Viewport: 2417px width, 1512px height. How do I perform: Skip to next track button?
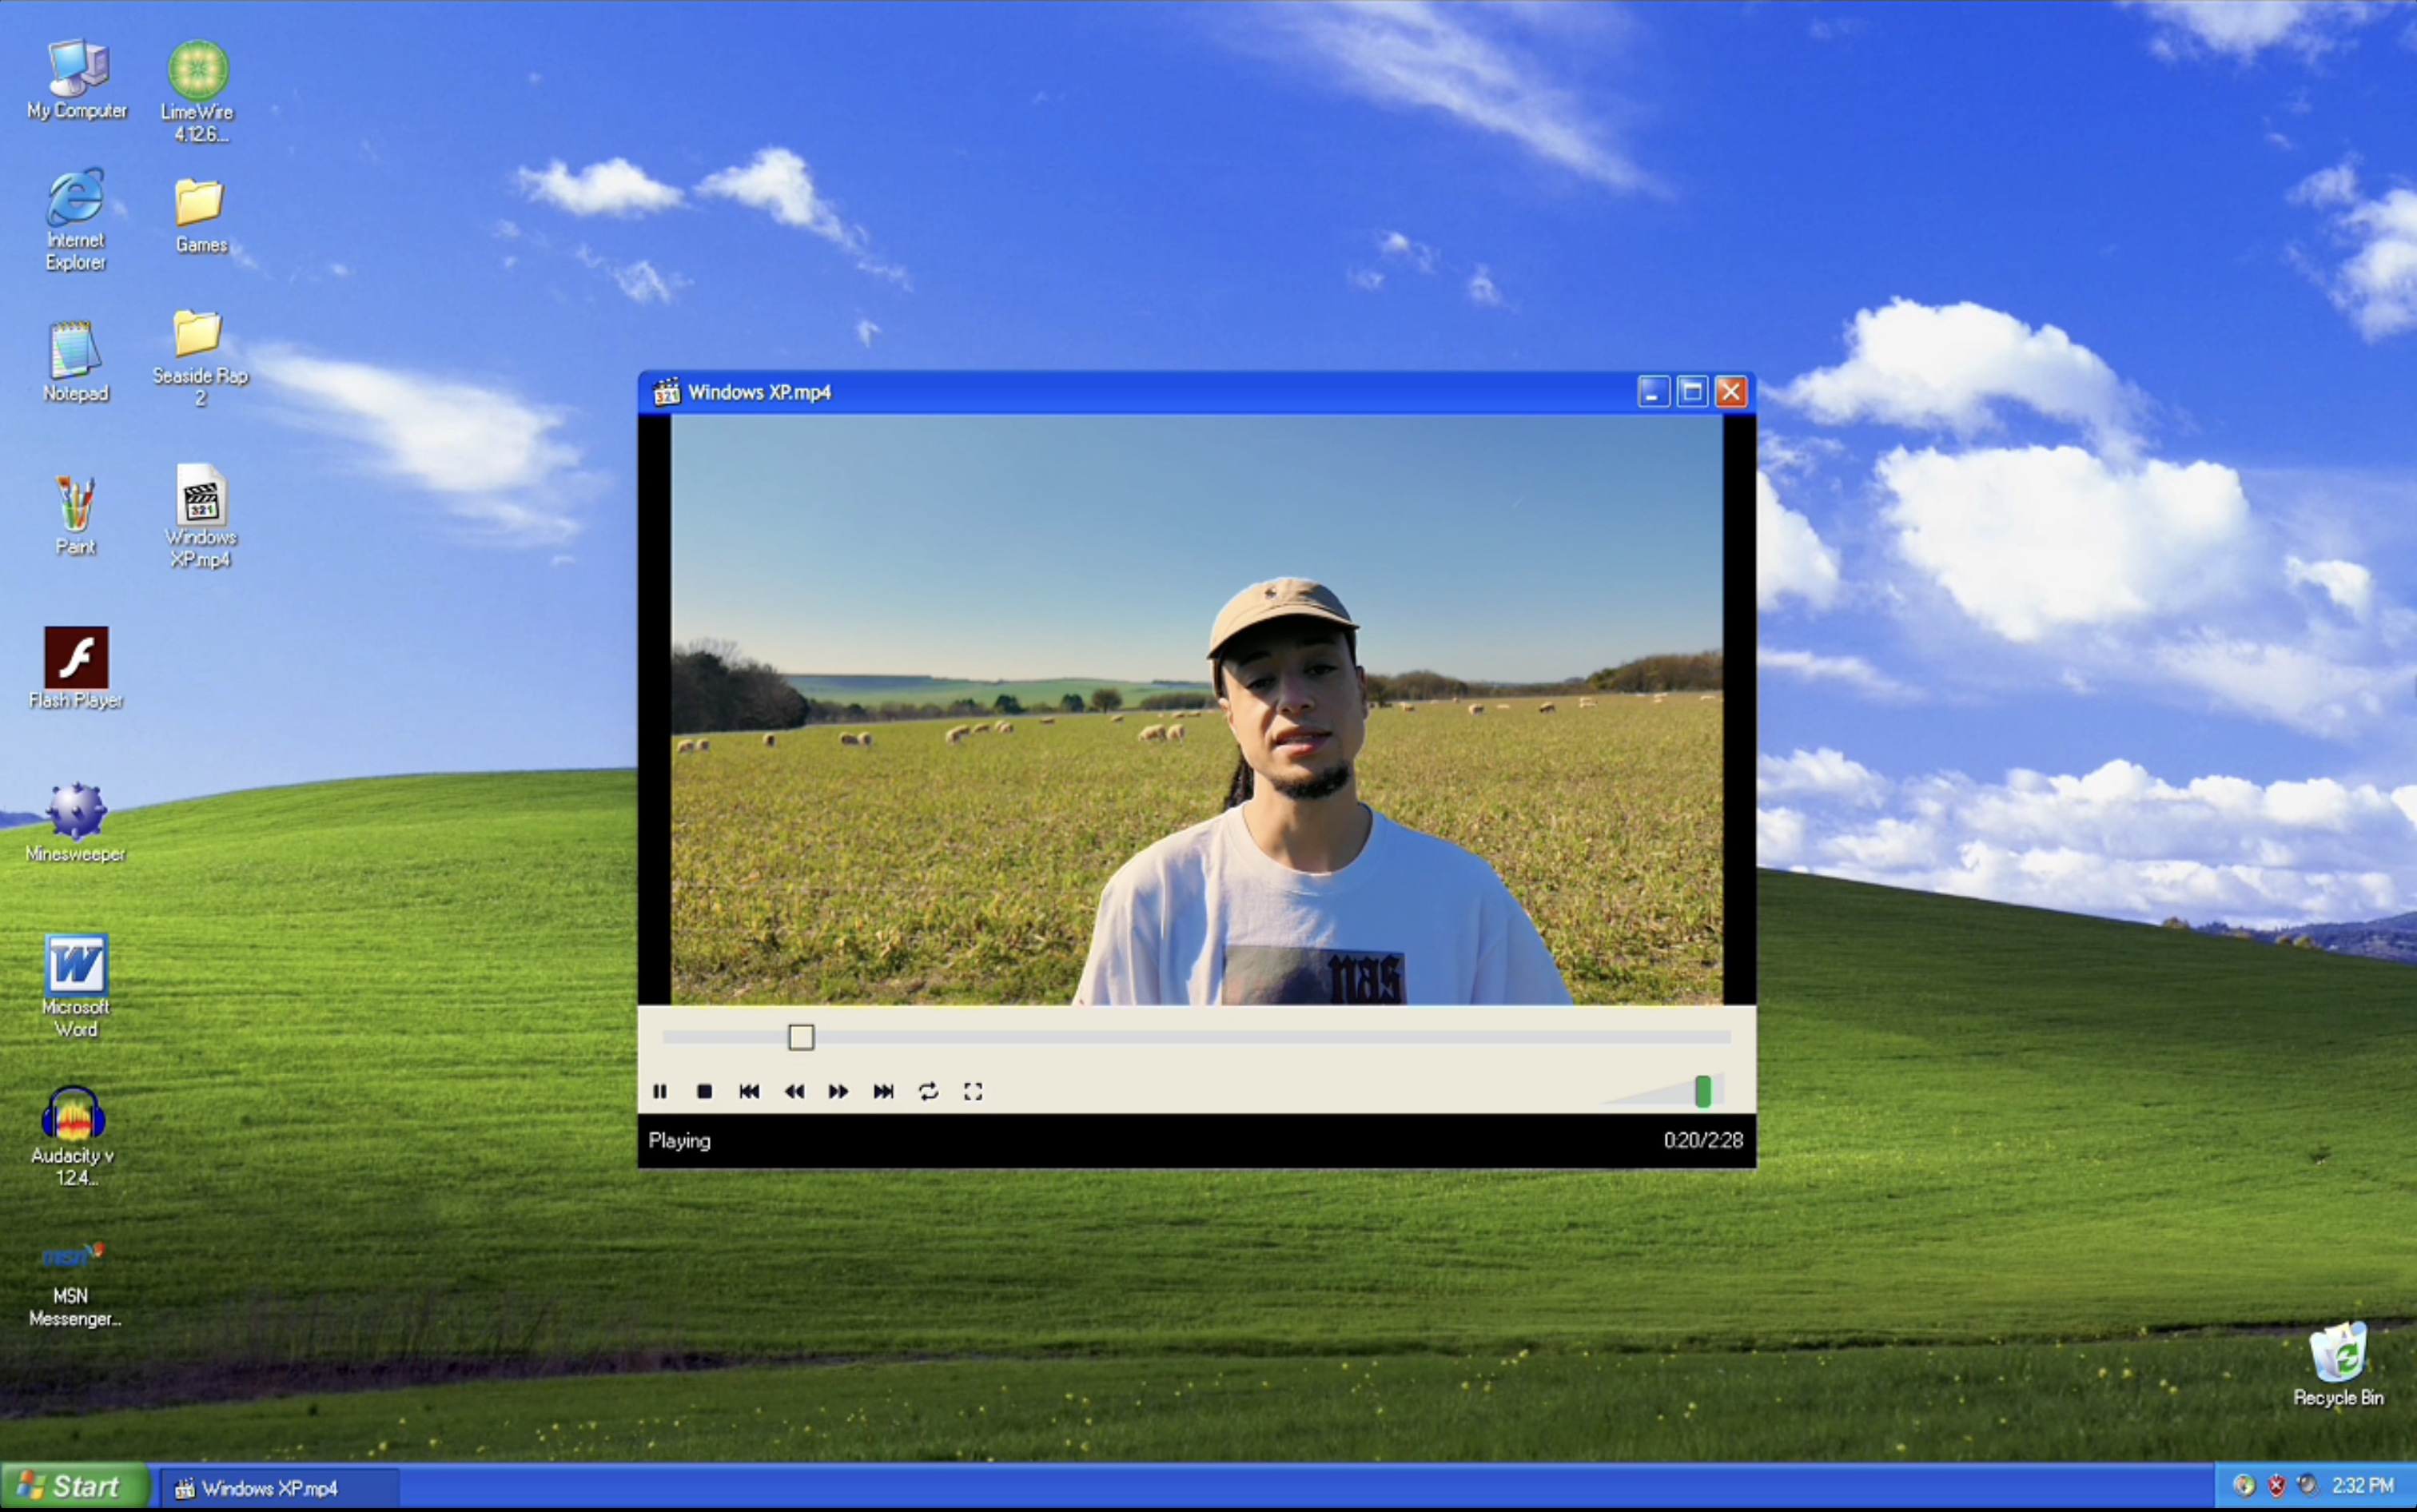(x=883, y=1091)
